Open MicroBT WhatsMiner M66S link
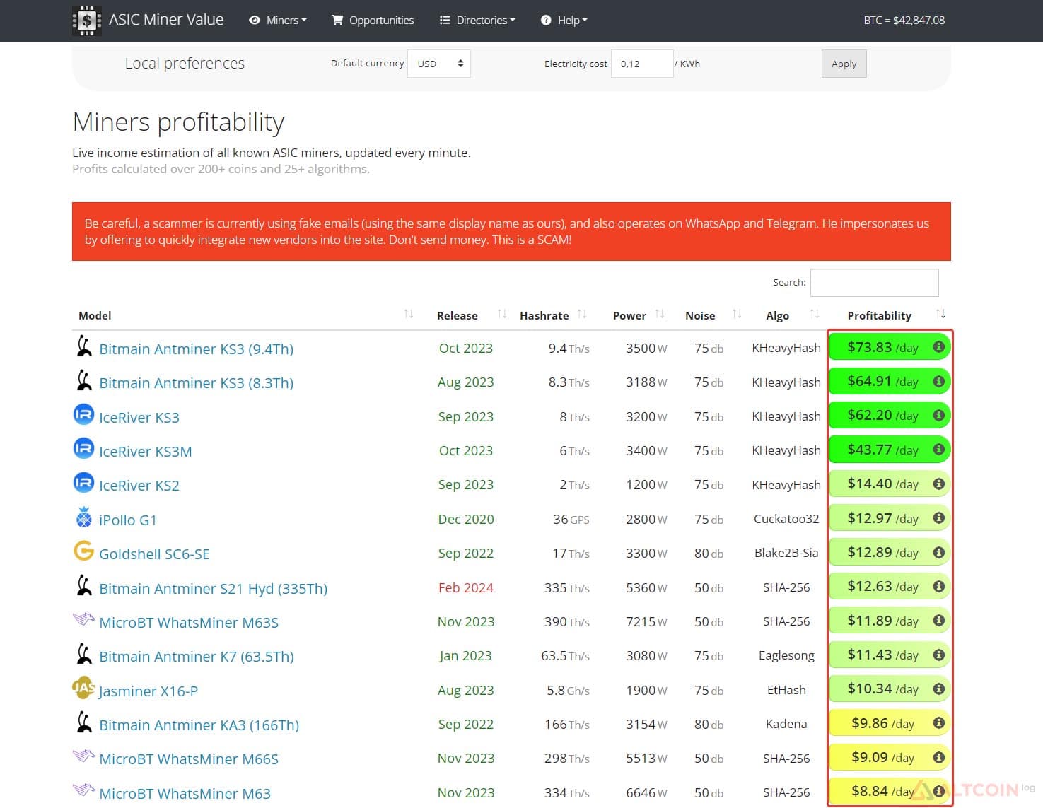Viewport: 1043px width, 808px height. [x=189, y=759]
